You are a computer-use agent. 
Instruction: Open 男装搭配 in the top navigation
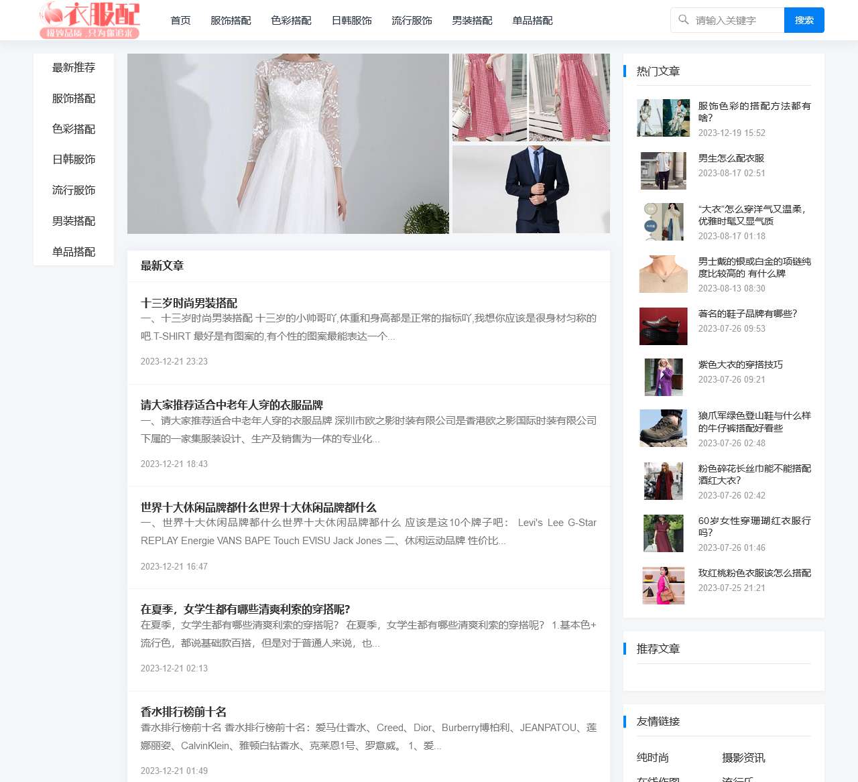click(x=472, y=21)
